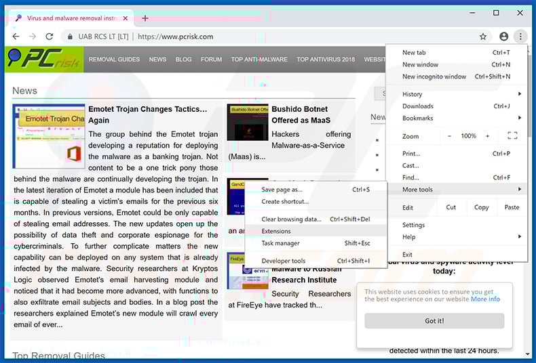The height and width of the screenshot is (363, 536).
Task: Open the user profile avatar icon
Action: (x=503, y=37)
